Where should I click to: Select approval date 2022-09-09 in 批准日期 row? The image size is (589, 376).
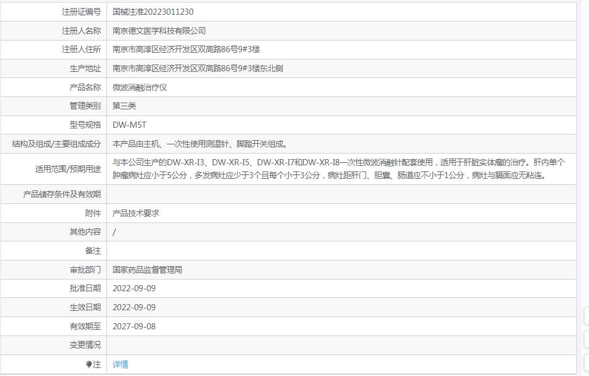click(134, 289)
